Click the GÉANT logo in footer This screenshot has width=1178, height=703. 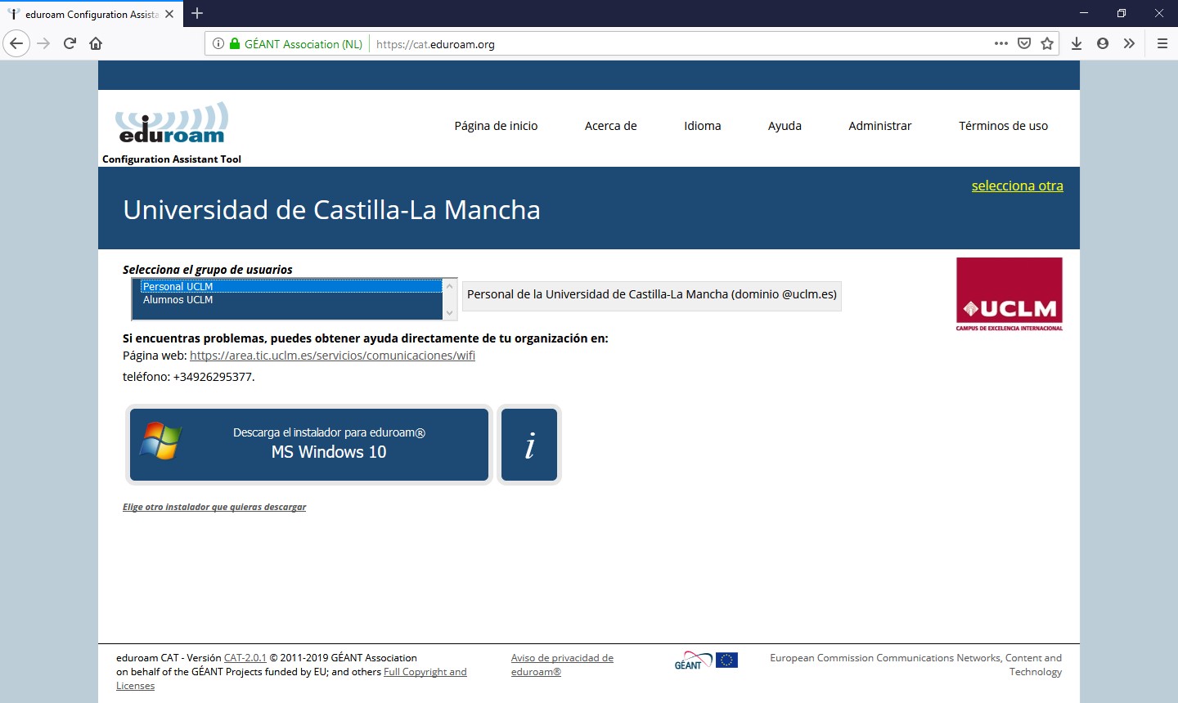[693, 660]
